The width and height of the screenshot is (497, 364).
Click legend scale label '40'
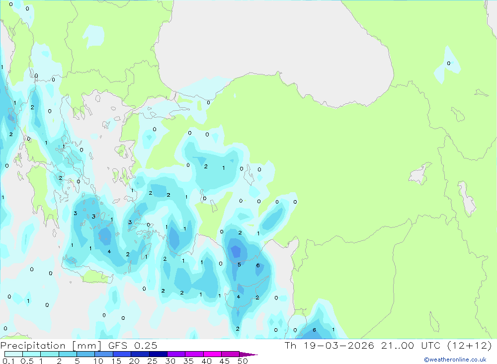click(x=206, y=361)
